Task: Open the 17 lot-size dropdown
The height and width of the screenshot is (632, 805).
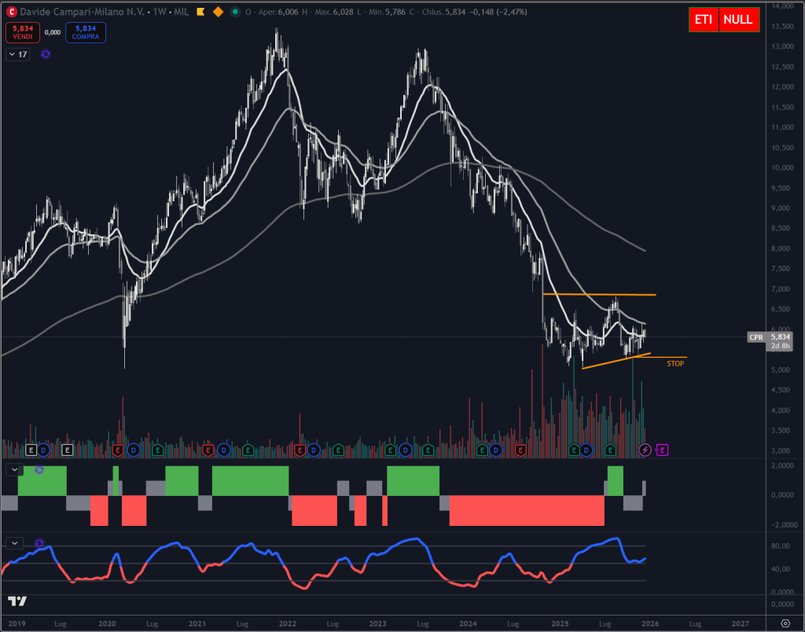Action: pos(17,54)
